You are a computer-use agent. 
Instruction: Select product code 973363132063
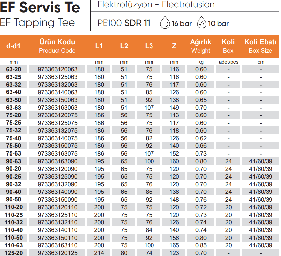click(x=58, y=85)
